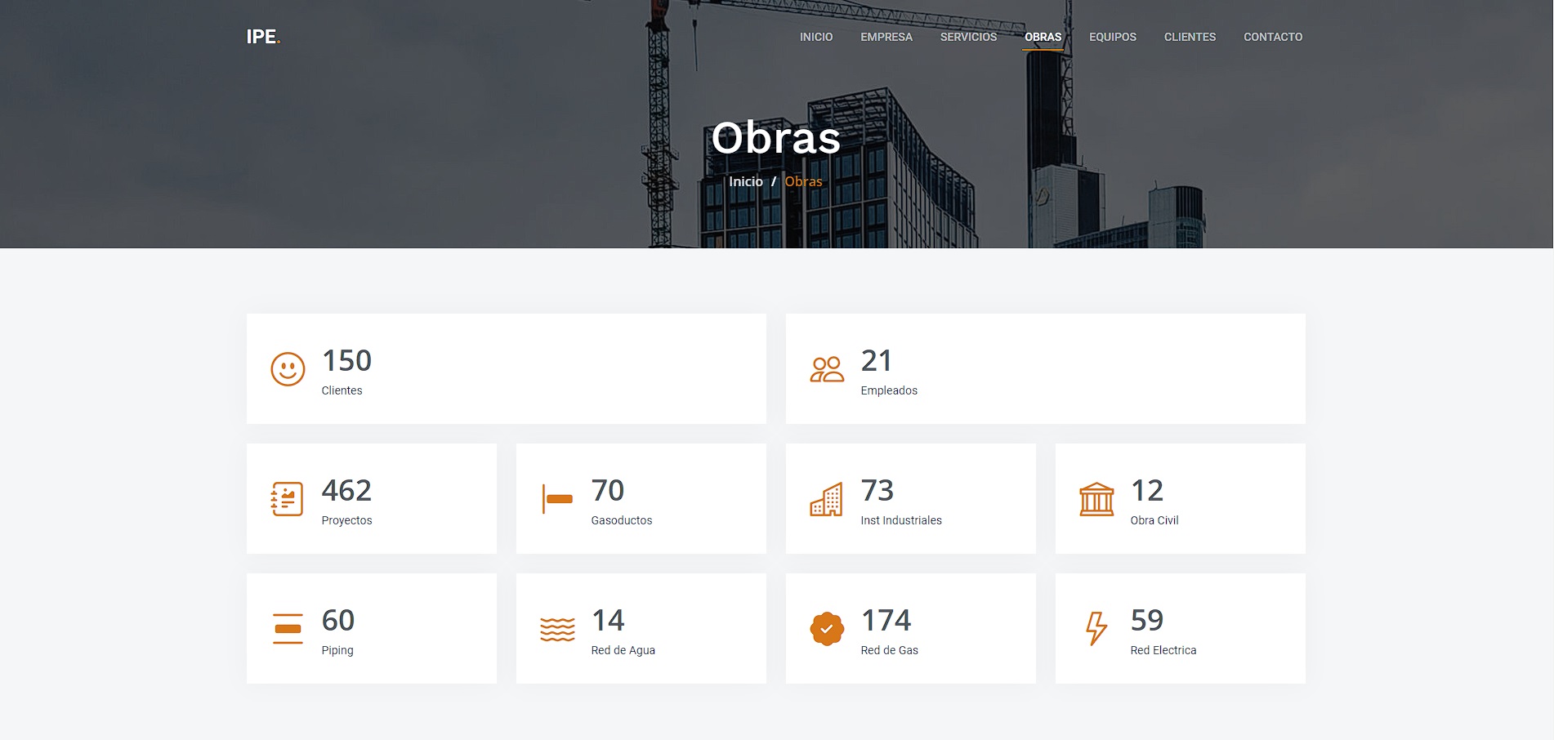Screen dimensions: 1554x740
Task: Open SERVICIOS in the navigation bar
Action: [x=968, y=37]
